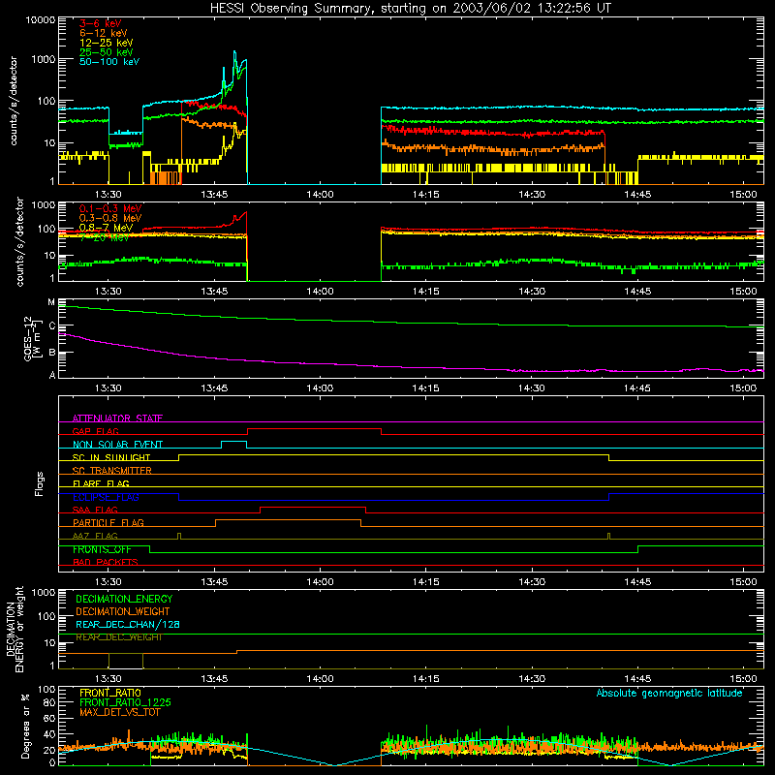
Task: Click the M class tick on GOES axis
Action: [51, 302]
